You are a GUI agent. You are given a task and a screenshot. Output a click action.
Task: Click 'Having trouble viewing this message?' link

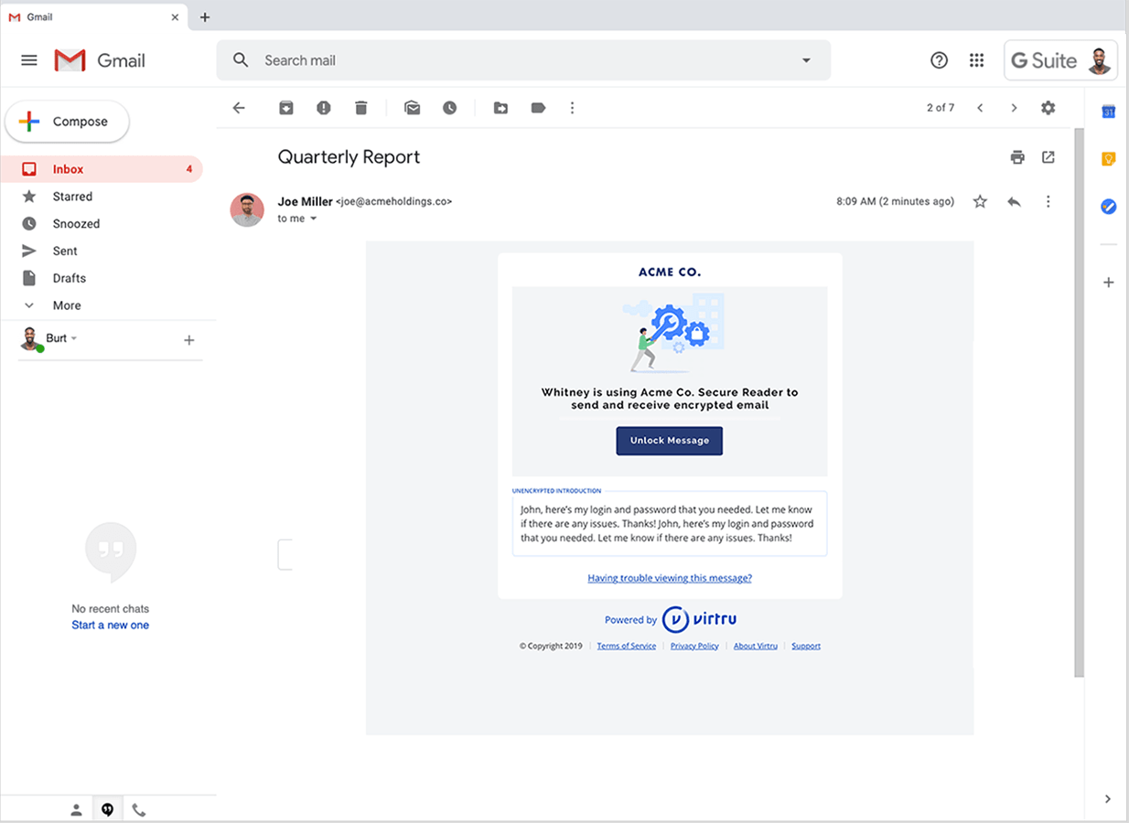click(x=670, y=578)
